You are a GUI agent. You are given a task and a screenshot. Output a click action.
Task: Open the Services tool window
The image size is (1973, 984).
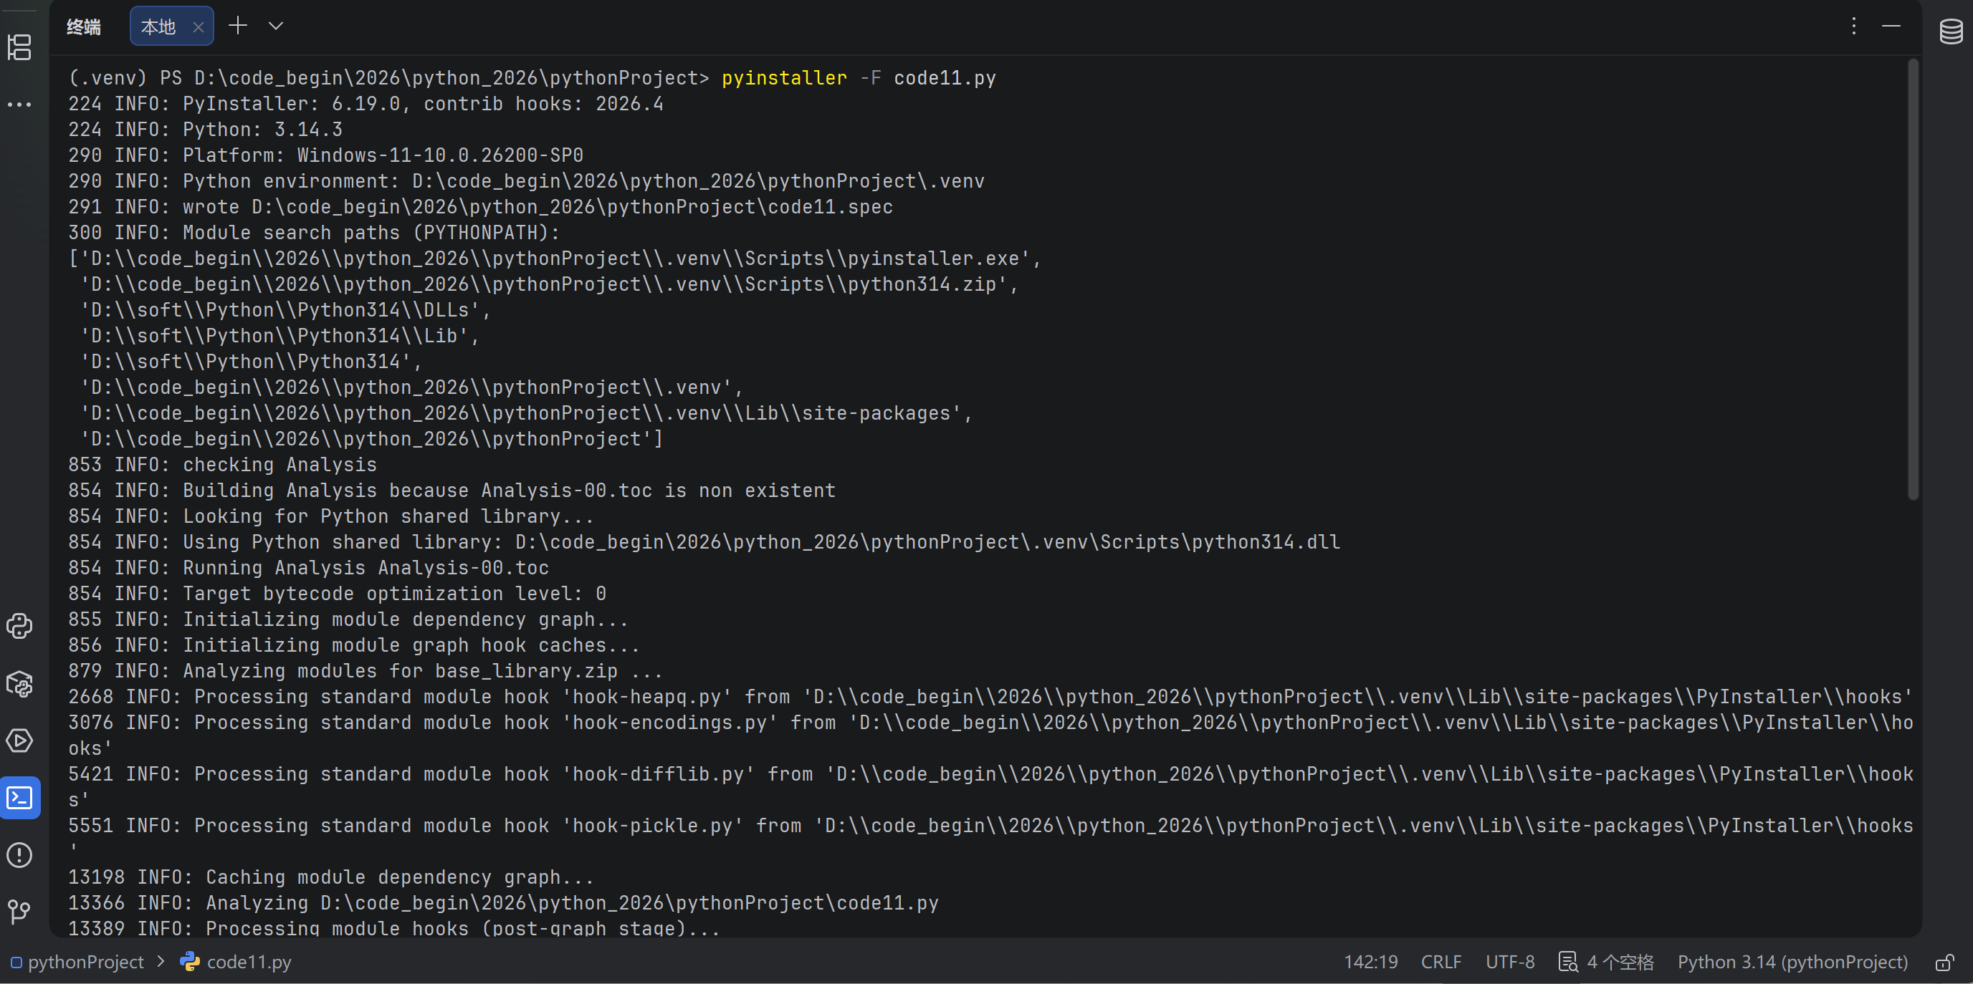[19, 741]
